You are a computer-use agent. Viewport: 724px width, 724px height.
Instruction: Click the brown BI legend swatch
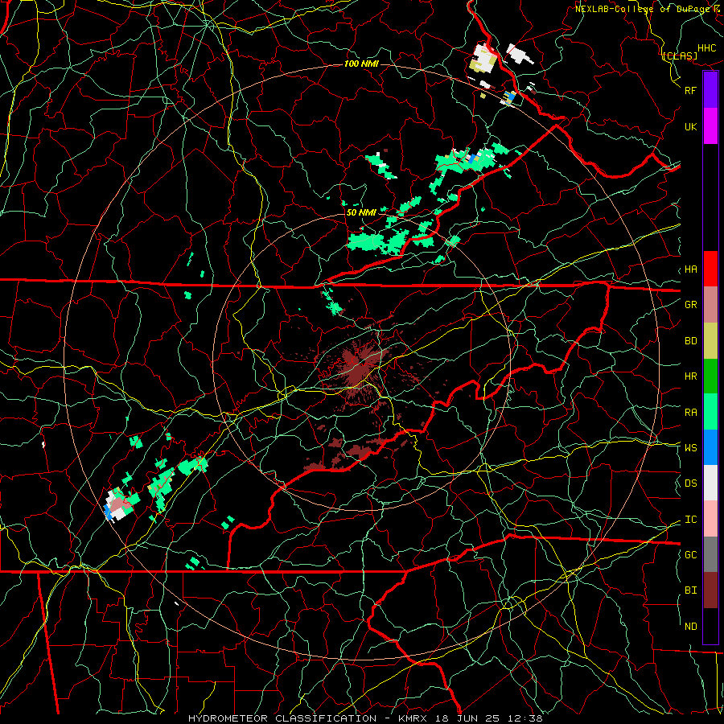710,590
